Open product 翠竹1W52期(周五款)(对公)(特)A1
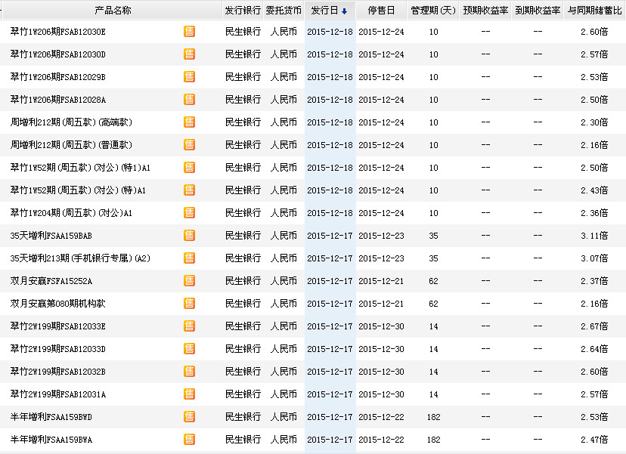This screenshot has width=626, height=454. 78,190
